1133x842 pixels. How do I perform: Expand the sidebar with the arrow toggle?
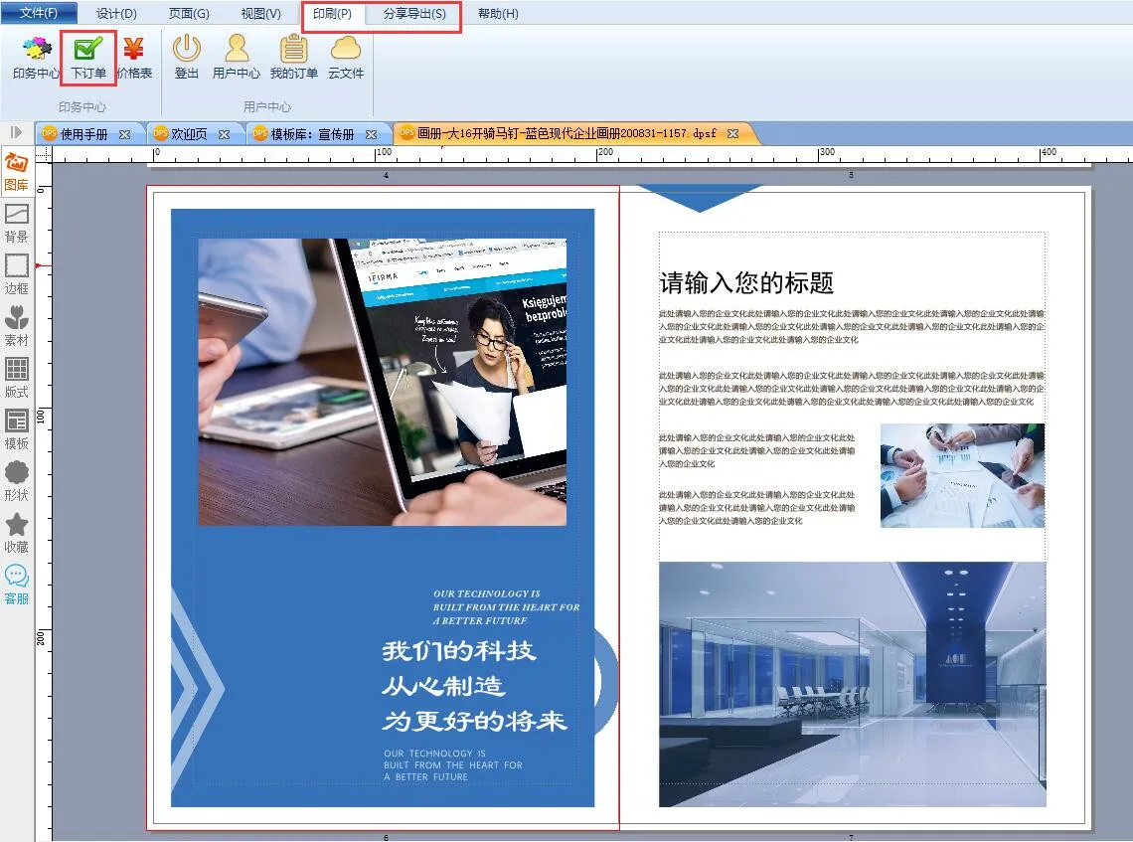pyautogui.click(x=16, y=132)
